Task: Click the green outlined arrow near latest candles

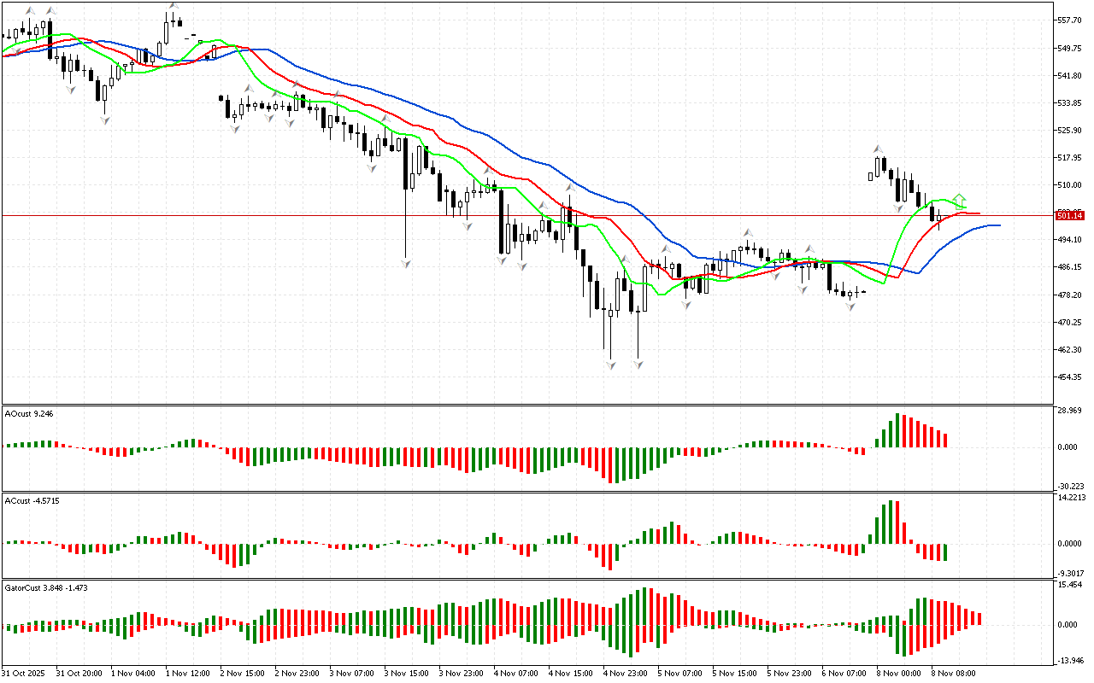Action: point(960,199)
